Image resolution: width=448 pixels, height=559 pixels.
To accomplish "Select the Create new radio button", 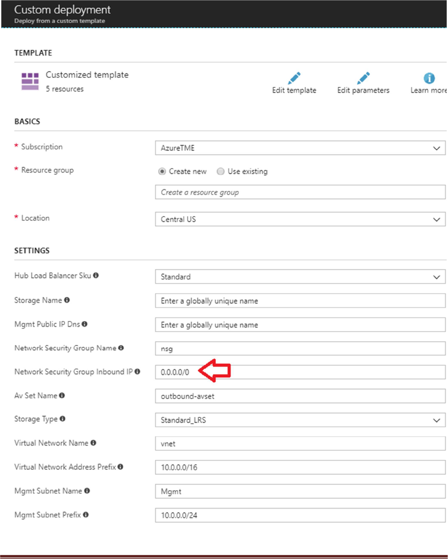I will [162, 172].
